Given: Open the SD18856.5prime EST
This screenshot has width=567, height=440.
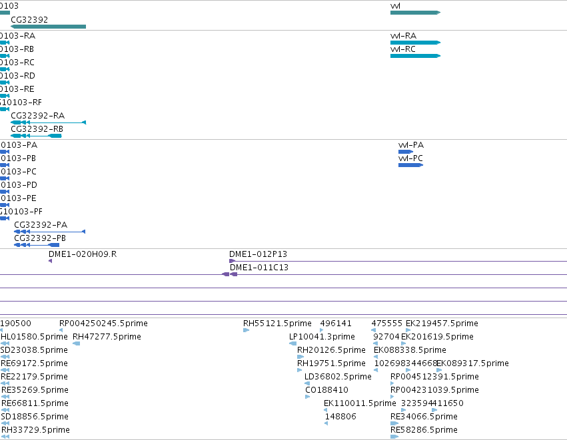Looking at the screenshot, I should pyautogui.click(x=5, y=423).
